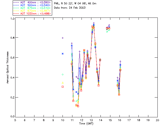
Task: Click the x-axis tick label '14'
Action: coord(101,120)
